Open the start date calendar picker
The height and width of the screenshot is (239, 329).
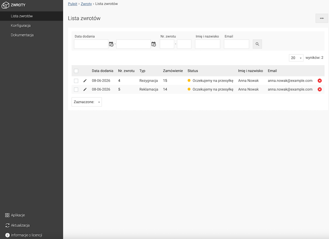[111, 44]
